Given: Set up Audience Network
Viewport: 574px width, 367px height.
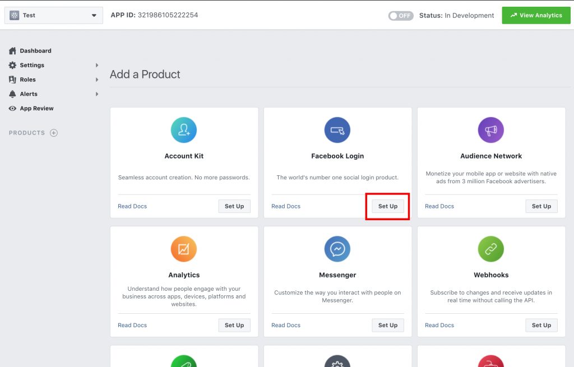Looking at the screenshot, I should click(x=541, y=206).
